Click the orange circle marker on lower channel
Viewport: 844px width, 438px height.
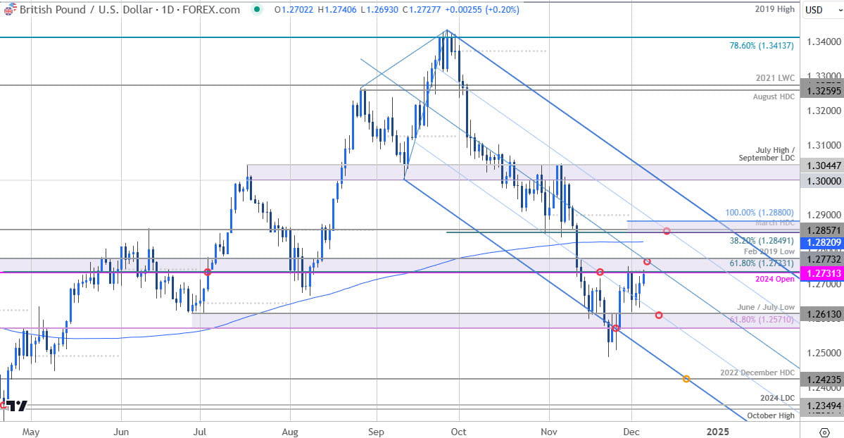click(x=686, y=379)
